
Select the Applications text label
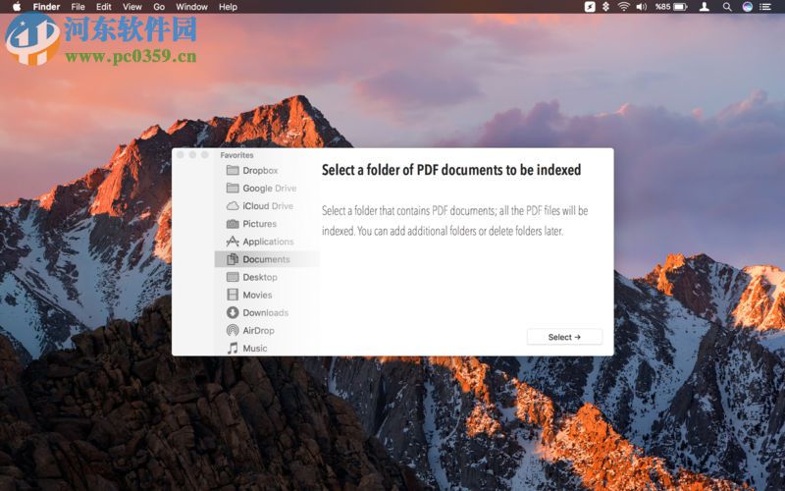tap(268, 242)
